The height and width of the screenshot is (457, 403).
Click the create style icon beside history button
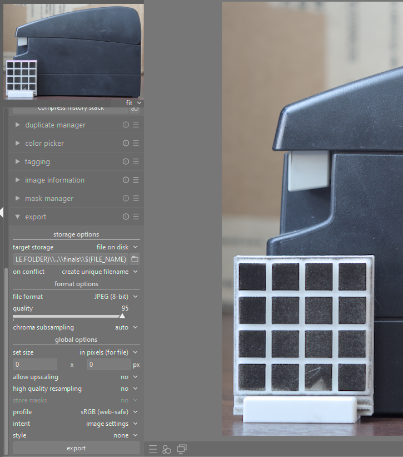coord(135,109)
